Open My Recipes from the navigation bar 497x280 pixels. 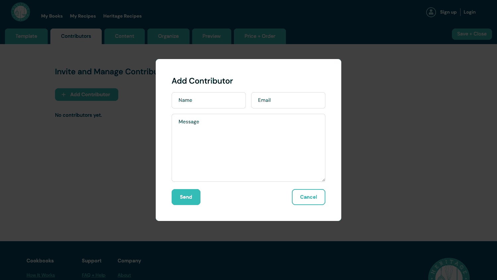[83, 16]
